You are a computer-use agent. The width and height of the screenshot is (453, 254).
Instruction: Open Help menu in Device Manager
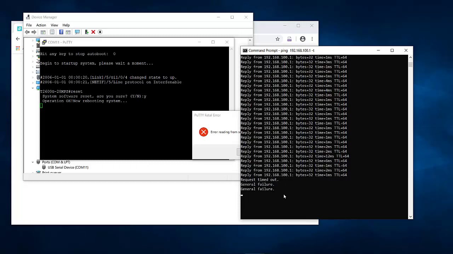tap(66, 25)
